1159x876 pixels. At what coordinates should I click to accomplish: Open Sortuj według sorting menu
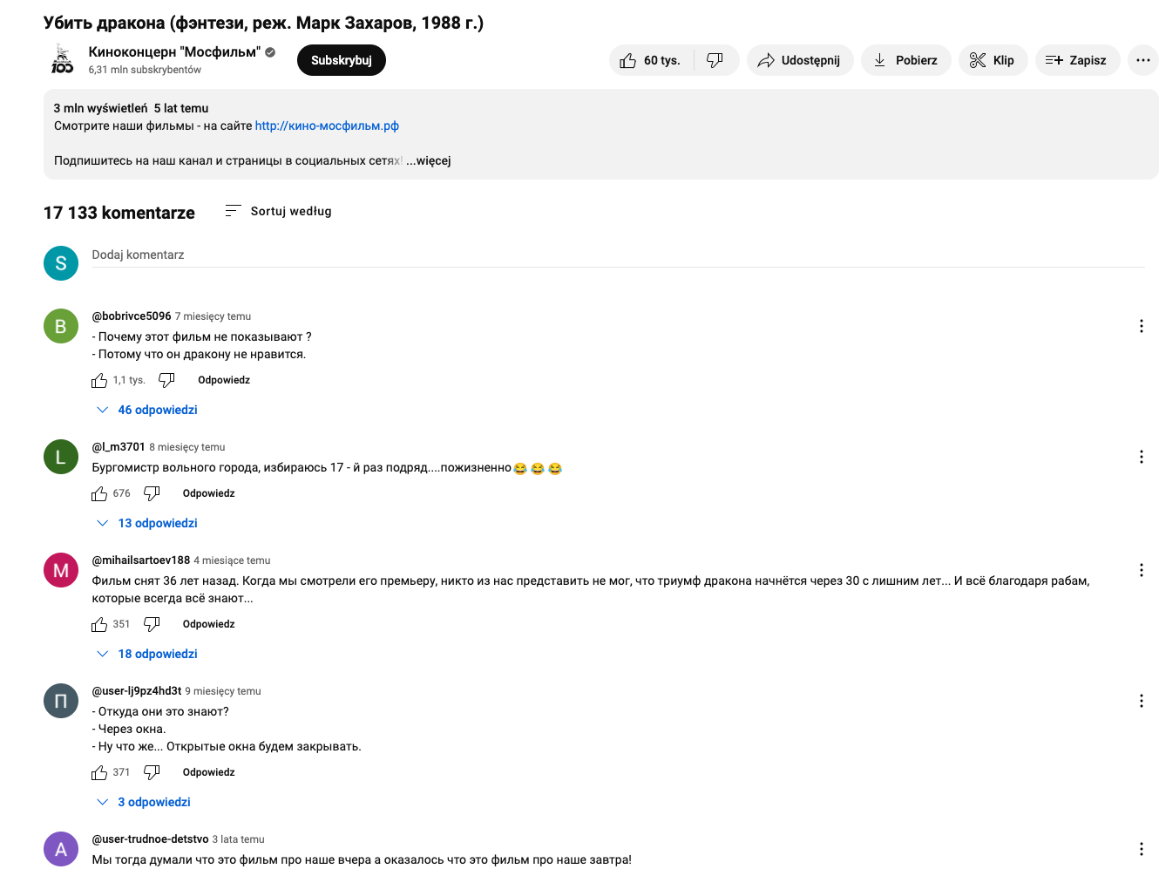[x=278, y=211]
